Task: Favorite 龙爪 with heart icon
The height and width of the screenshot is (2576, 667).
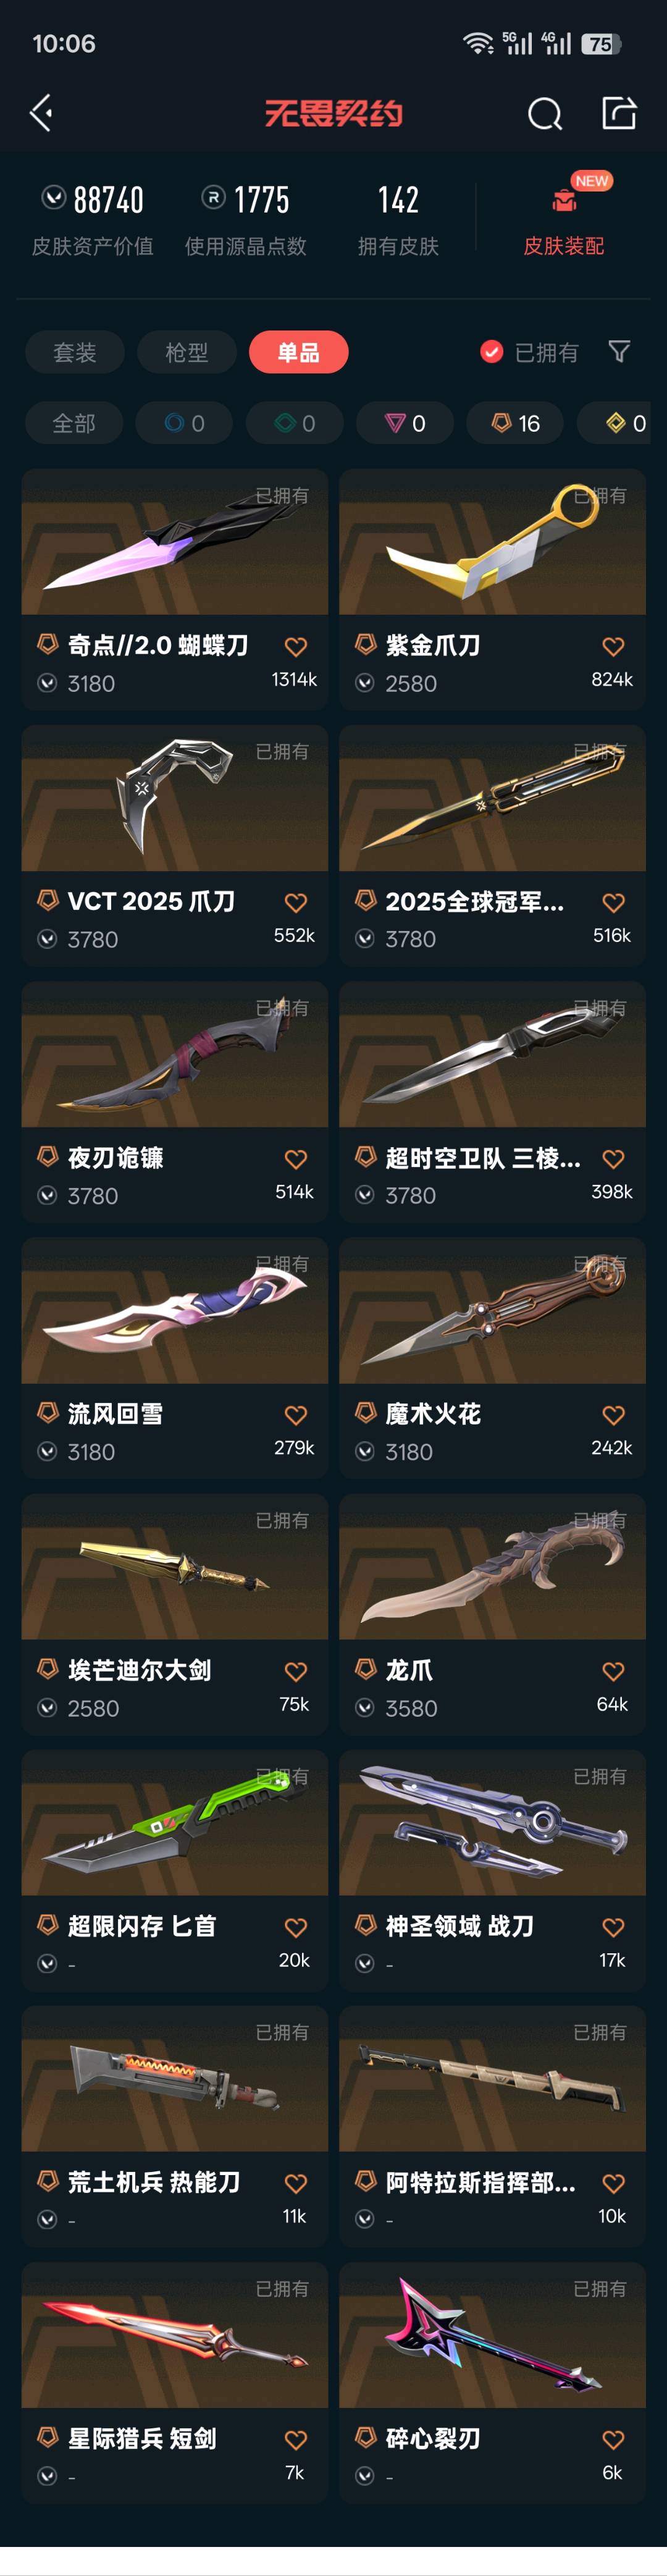Action: click(613, 1671)
